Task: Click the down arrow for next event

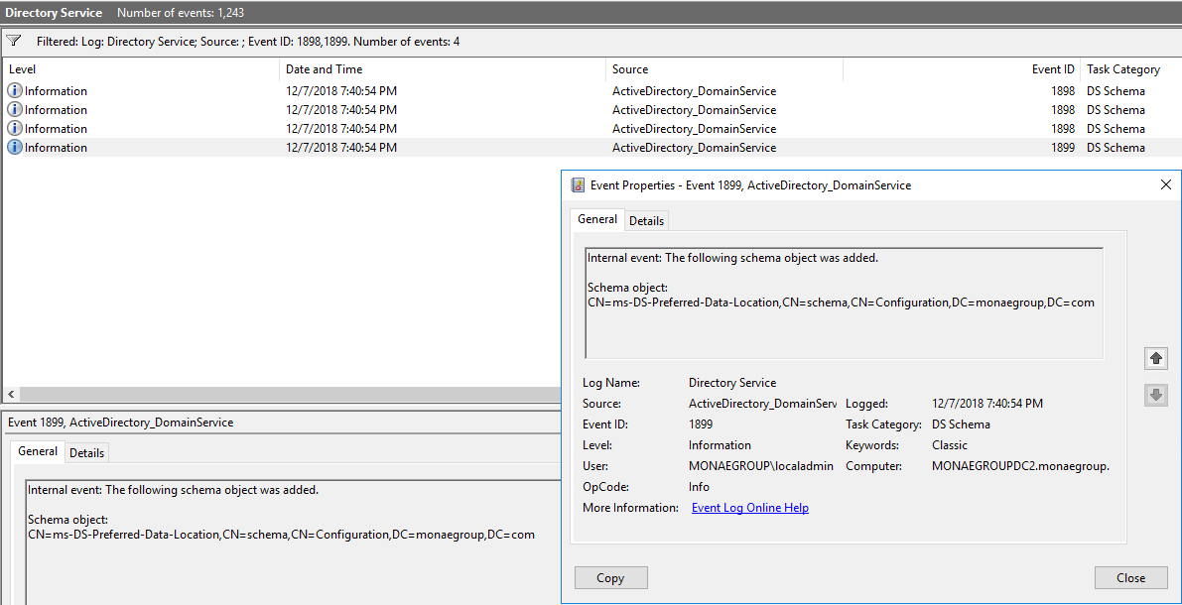Action: [1155, 395]
